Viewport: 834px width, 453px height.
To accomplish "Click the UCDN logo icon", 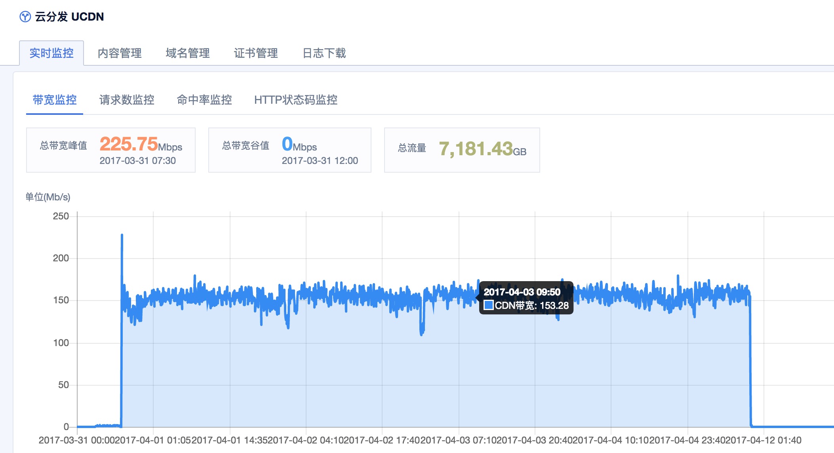I will click(25, 17).
